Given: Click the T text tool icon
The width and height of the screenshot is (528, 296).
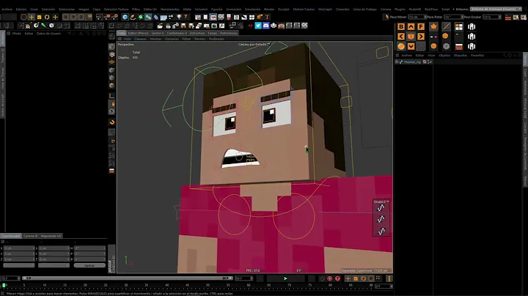Looking at the screenshot, I should click(x=268, y=17).
